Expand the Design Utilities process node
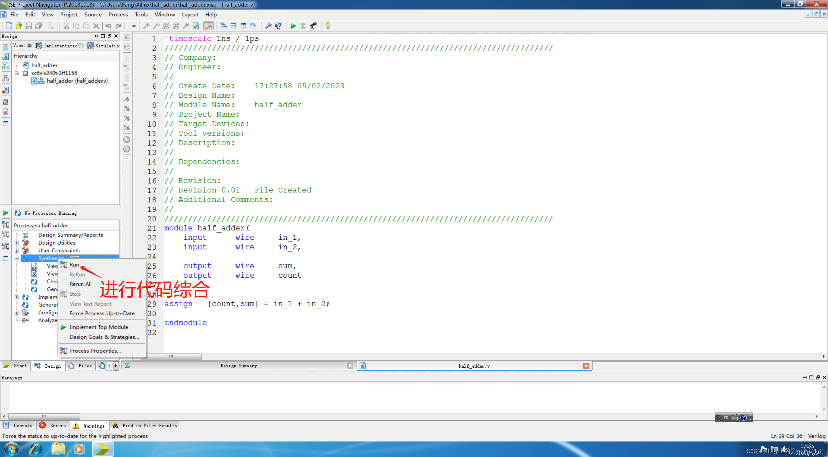 pos(17,243)
